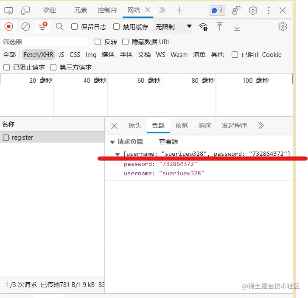The height and width of the screenshot is (298, 308).
Task: Open the Headers (标头) tab
Action: 134,125
